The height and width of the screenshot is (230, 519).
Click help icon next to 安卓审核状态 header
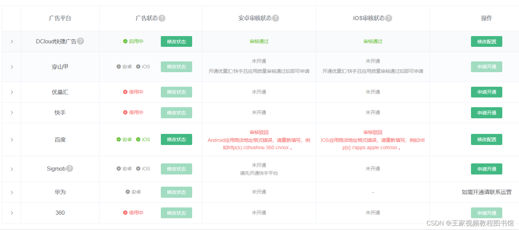point(275,18)
